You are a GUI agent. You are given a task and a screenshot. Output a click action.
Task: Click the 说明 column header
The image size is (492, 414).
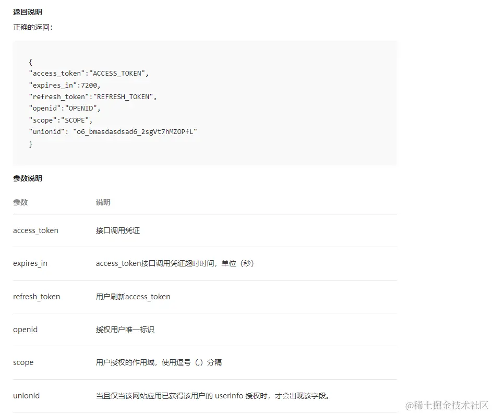102,202
